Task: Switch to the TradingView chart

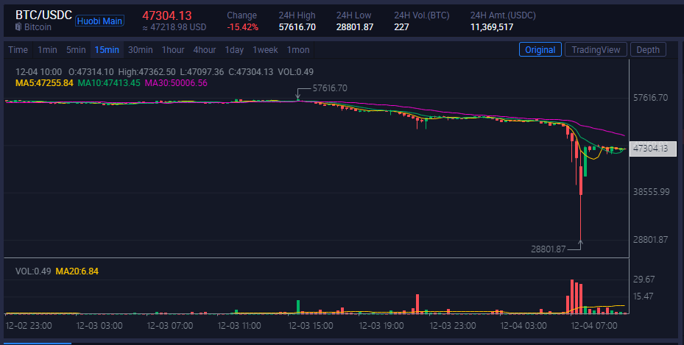Action: 596,50
